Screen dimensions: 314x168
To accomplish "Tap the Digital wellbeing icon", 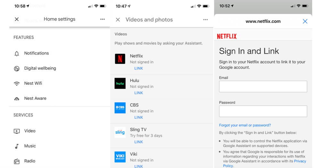I will (x=17, y=68).
